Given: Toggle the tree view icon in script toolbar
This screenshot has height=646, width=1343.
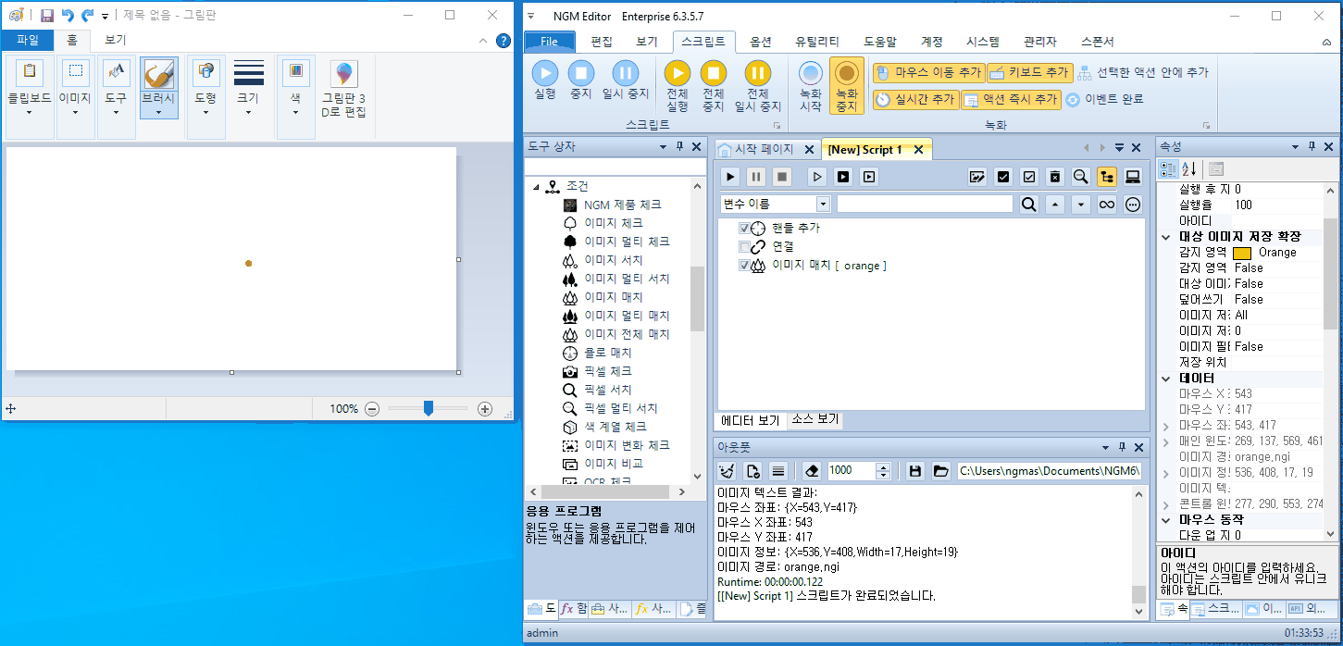Looking at the screenshot, I should tap(1106, 177).
